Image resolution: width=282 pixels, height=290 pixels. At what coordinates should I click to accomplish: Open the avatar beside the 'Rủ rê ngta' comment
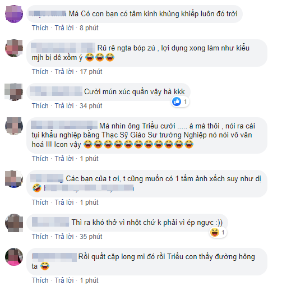click(x=14, y=48)
